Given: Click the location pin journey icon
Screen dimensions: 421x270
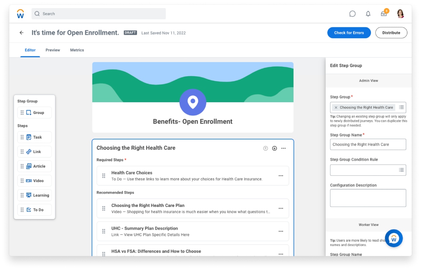Looking at the screenshot, I should pos(193,102).
